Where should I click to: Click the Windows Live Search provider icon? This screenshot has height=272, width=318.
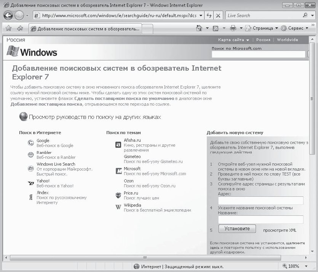pos(30,169)
